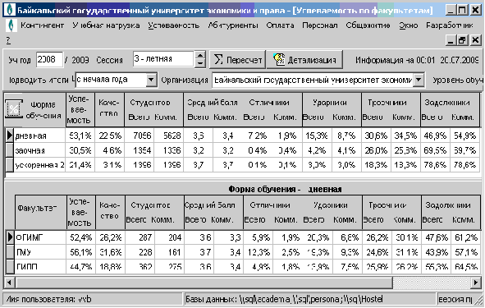Click the заочная cell in upper table
485x308 pixels.
pyautogui.click(x=39, y=150)
